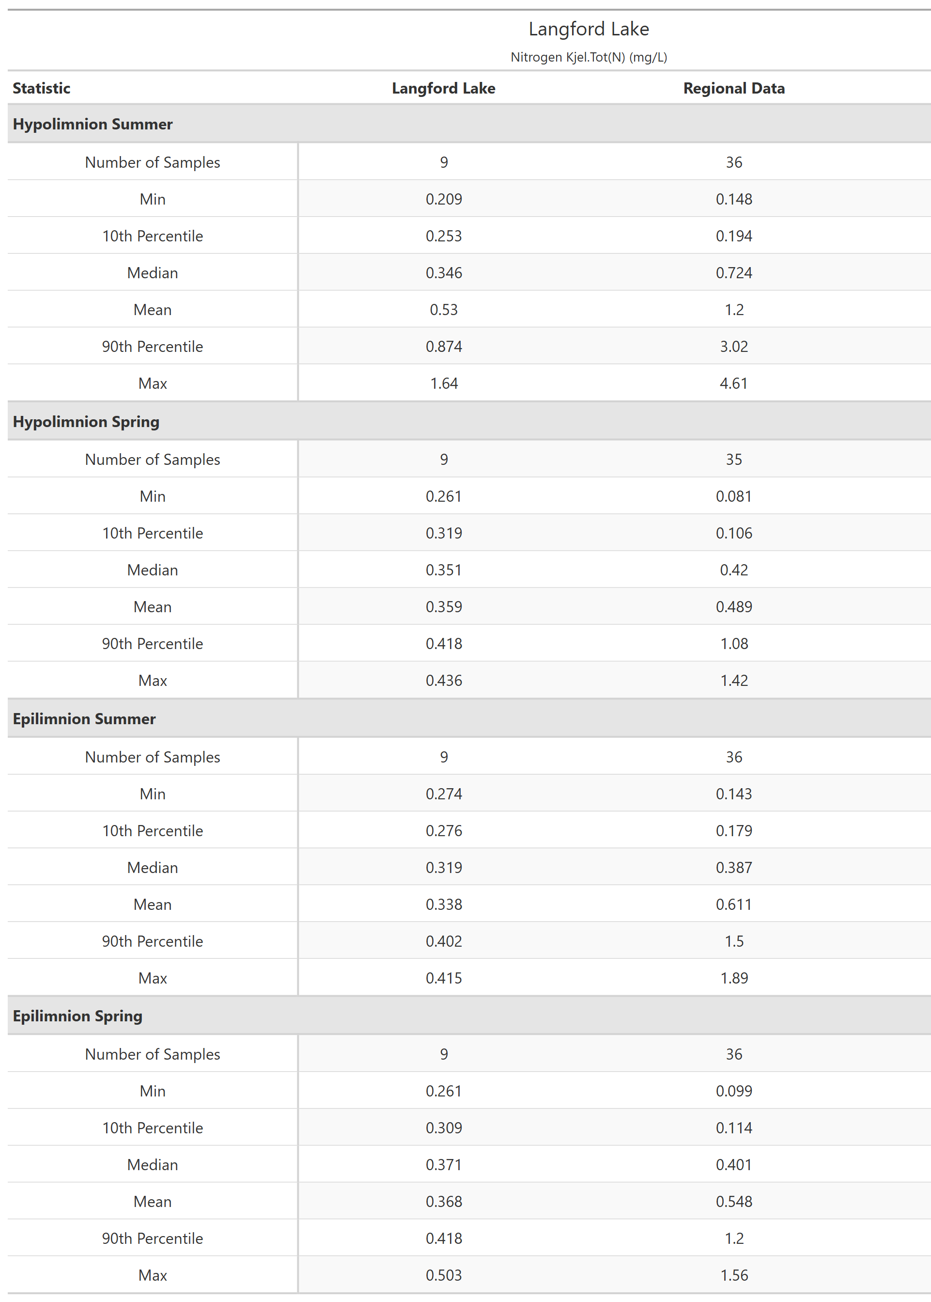Image resolution: width=931 pixels, height=1302 pixels.
Task: Click the 1.64 Langford Lake max value
Action: [x=444, y=383]
